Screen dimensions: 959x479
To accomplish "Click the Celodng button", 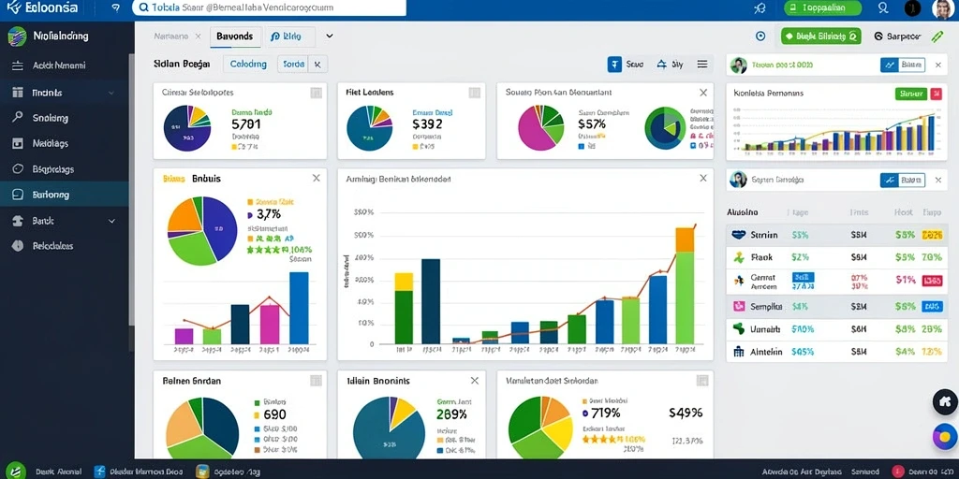I will [247, 64].
